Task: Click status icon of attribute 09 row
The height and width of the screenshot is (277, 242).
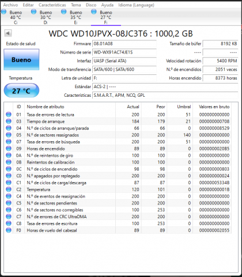Action: coord(9,149)
